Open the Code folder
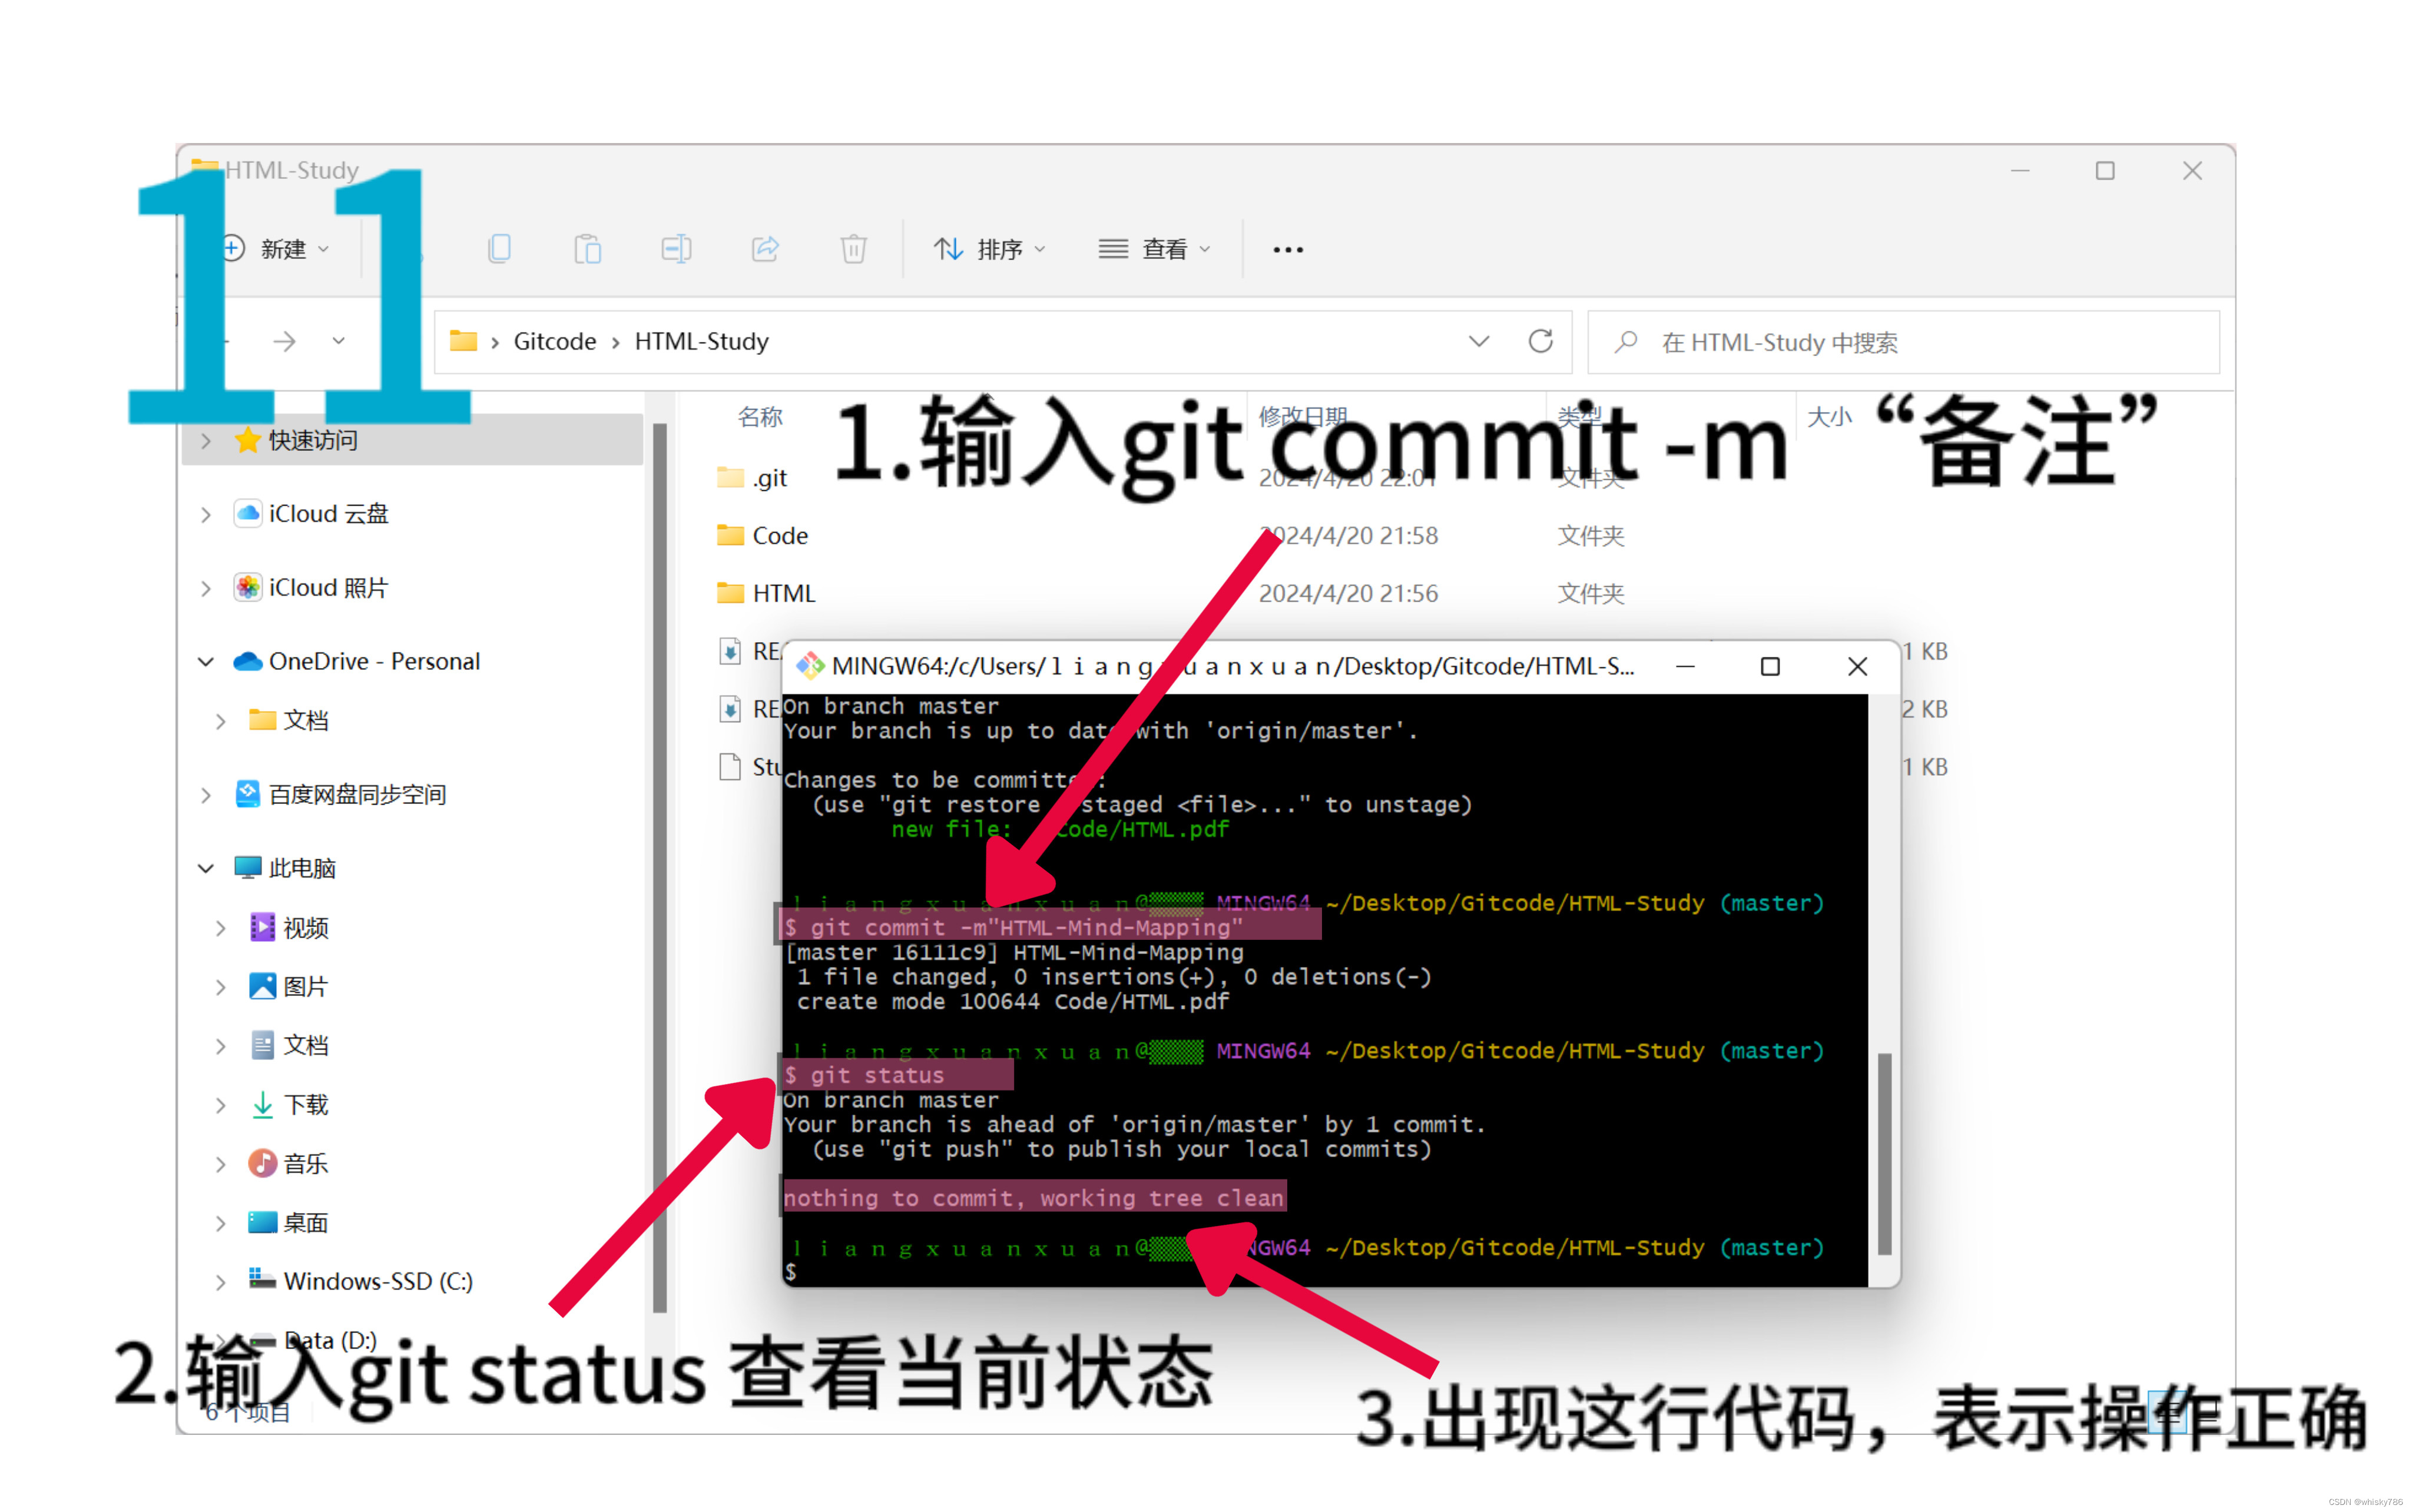The image size is (2412, 1512). (779, 536)
